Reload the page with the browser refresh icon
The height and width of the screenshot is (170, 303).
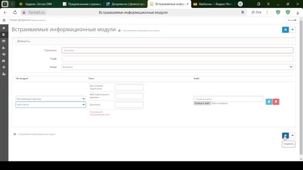[x=15, y=13]
